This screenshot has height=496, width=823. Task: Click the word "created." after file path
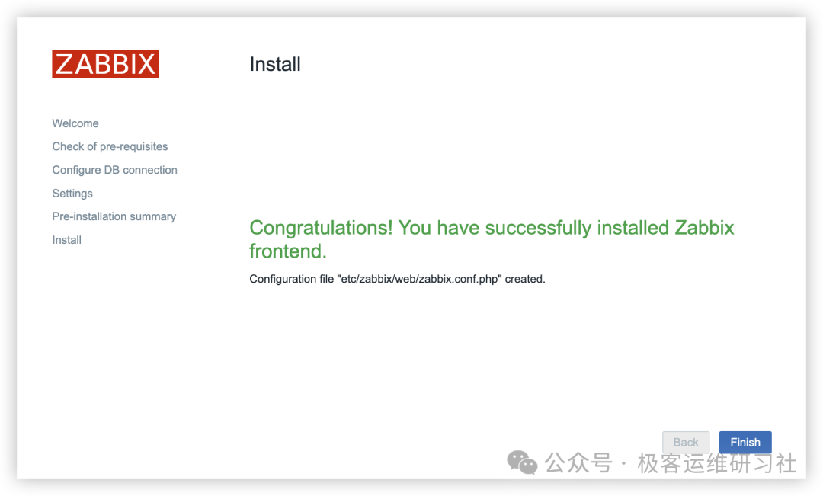(525, 279)
